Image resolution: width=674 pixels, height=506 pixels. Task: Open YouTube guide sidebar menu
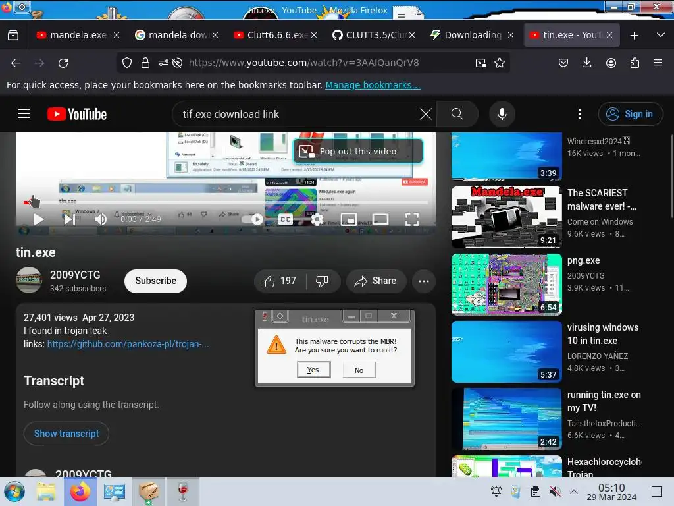24,114
